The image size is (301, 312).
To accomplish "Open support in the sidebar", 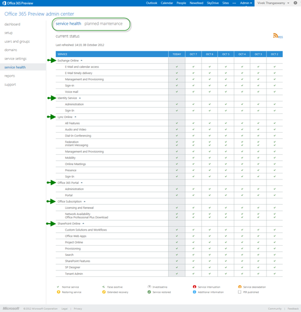I will click(10, 85).
